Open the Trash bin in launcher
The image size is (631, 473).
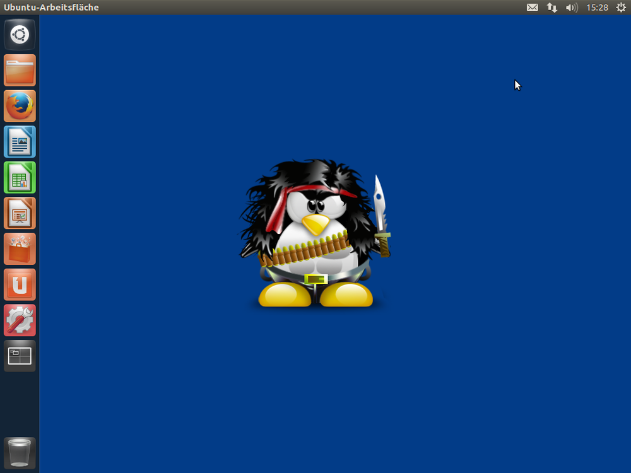pos(20,453)
